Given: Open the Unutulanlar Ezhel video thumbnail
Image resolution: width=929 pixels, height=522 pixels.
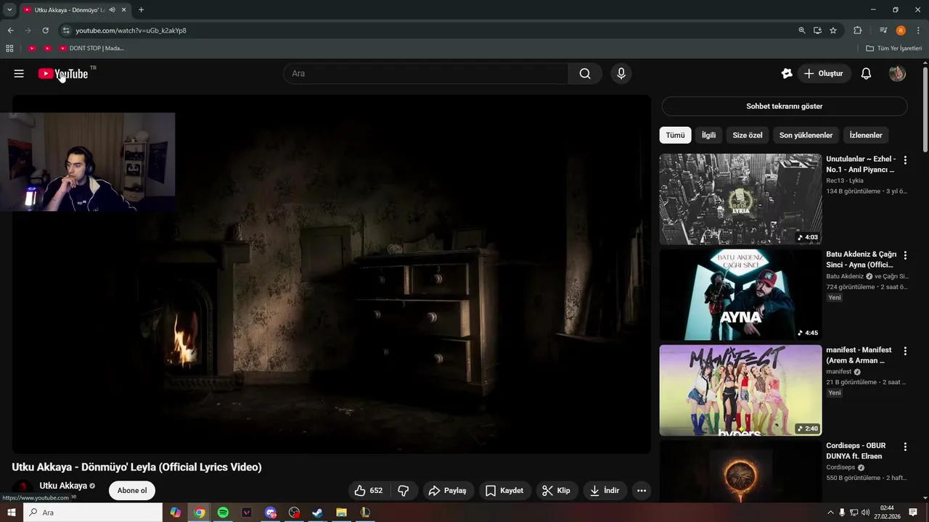Looking at the screenshot, I should (740, 199).
